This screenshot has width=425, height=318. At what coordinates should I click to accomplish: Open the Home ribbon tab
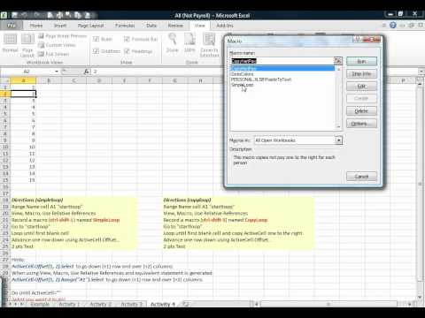pyautogui.click(x=36, y=26)
